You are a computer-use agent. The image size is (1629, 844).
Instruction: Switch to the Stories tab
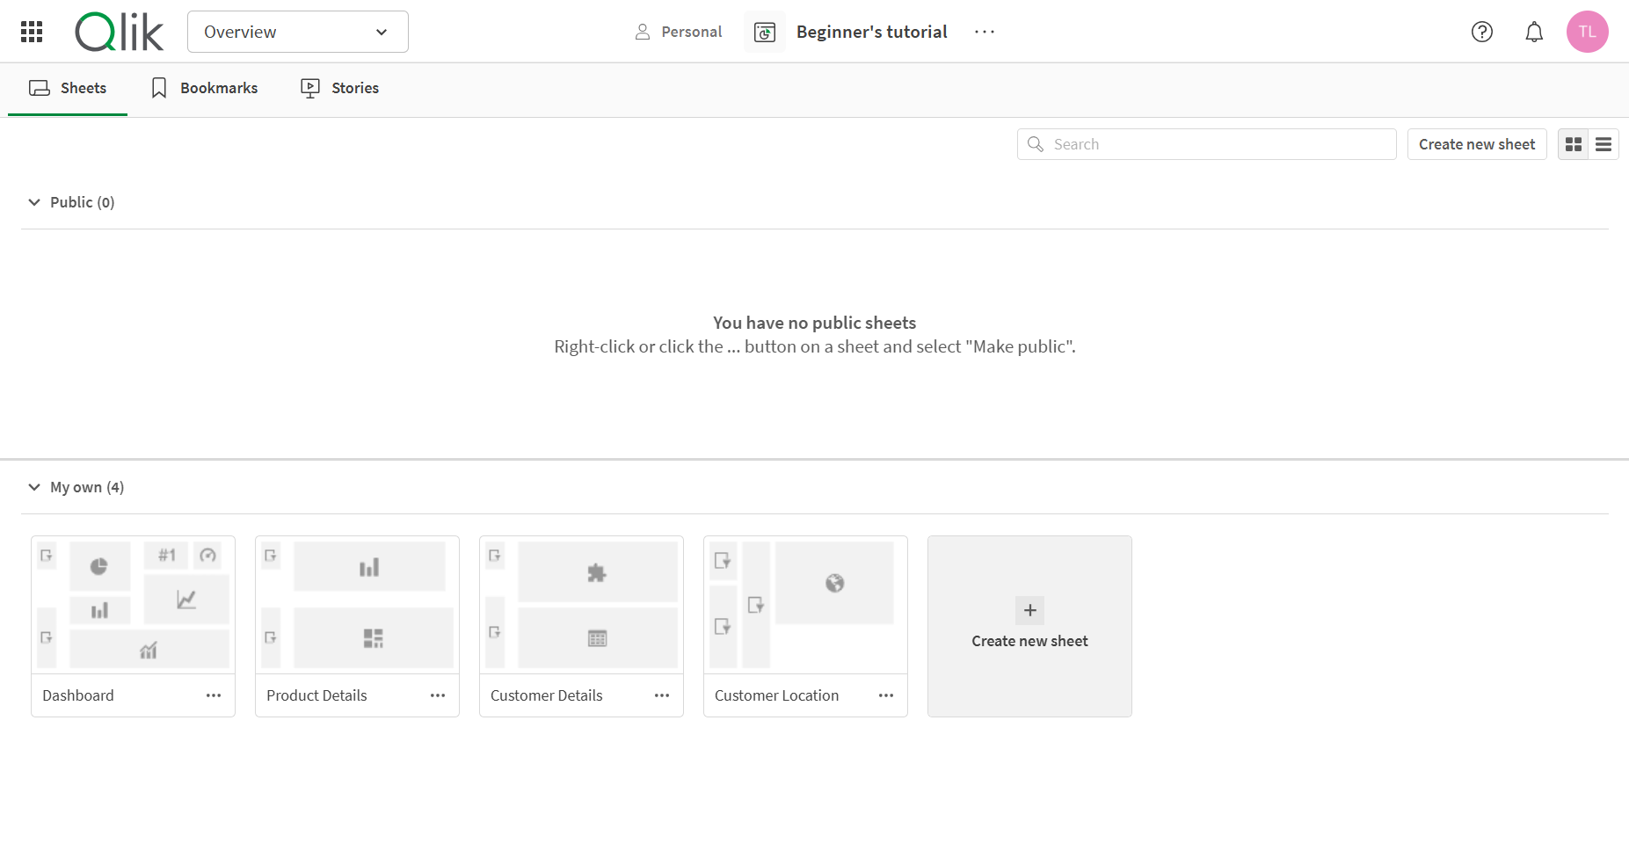click(340, 88)
